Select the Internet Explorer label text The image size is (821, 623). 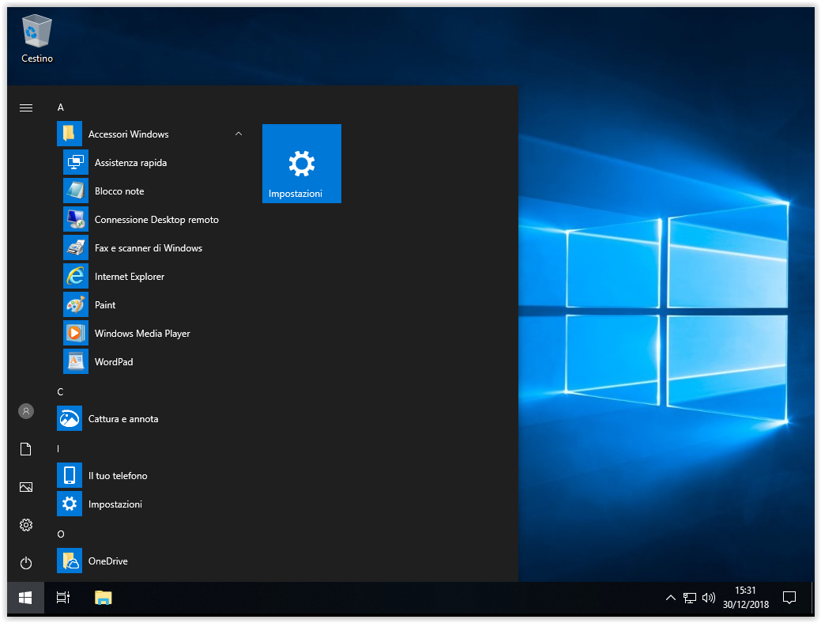[130, 277]
